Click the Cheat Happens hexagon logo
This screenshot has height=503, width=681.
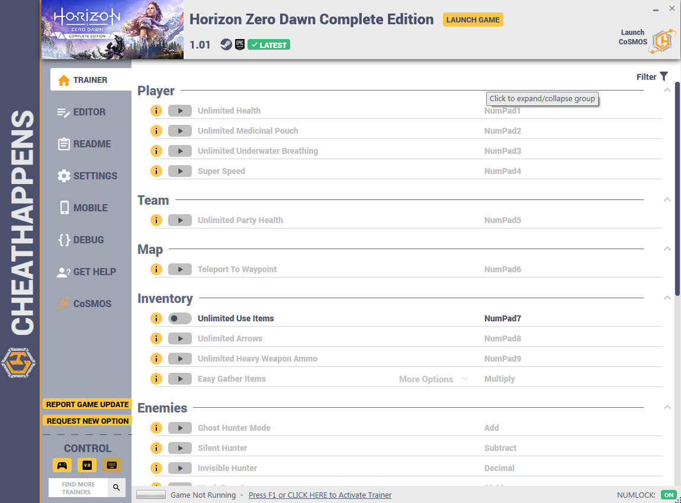coord(18,362)
